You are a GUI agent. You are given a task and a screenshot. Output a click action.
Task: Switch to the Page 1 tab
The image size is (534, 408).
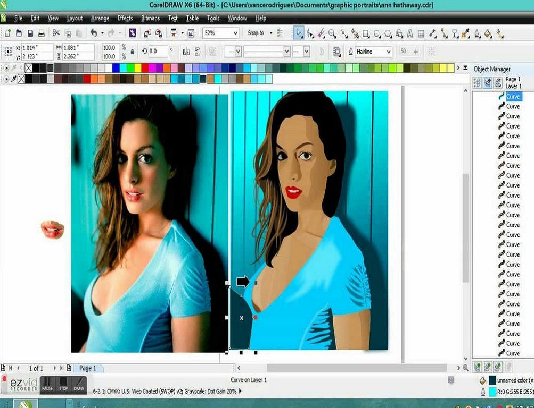tap(88, 368)
